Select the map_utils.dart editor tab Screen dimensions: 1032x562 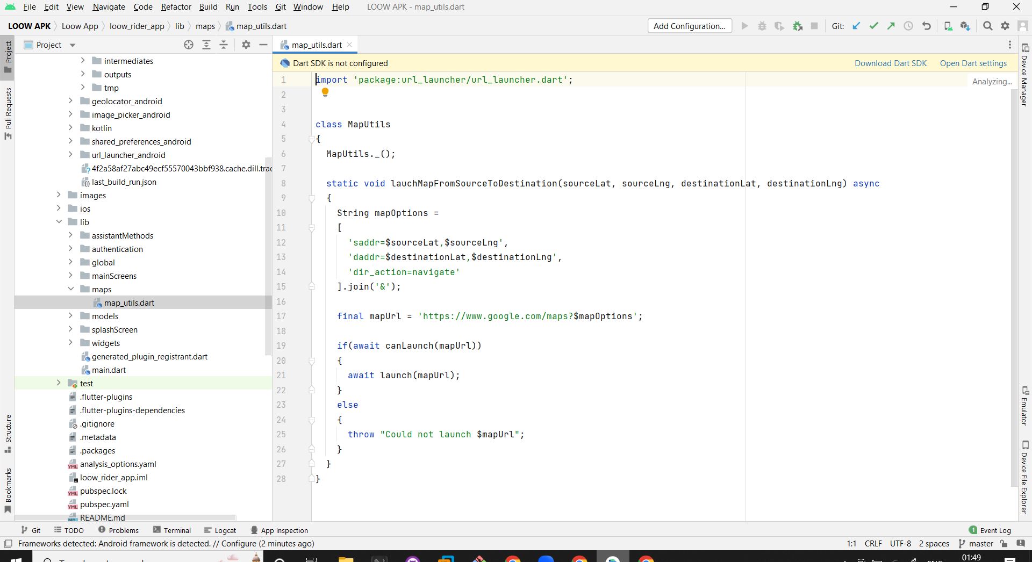[x=316, y=45]
